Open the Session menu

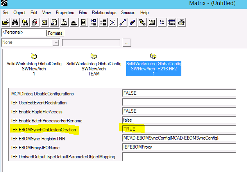128,13
